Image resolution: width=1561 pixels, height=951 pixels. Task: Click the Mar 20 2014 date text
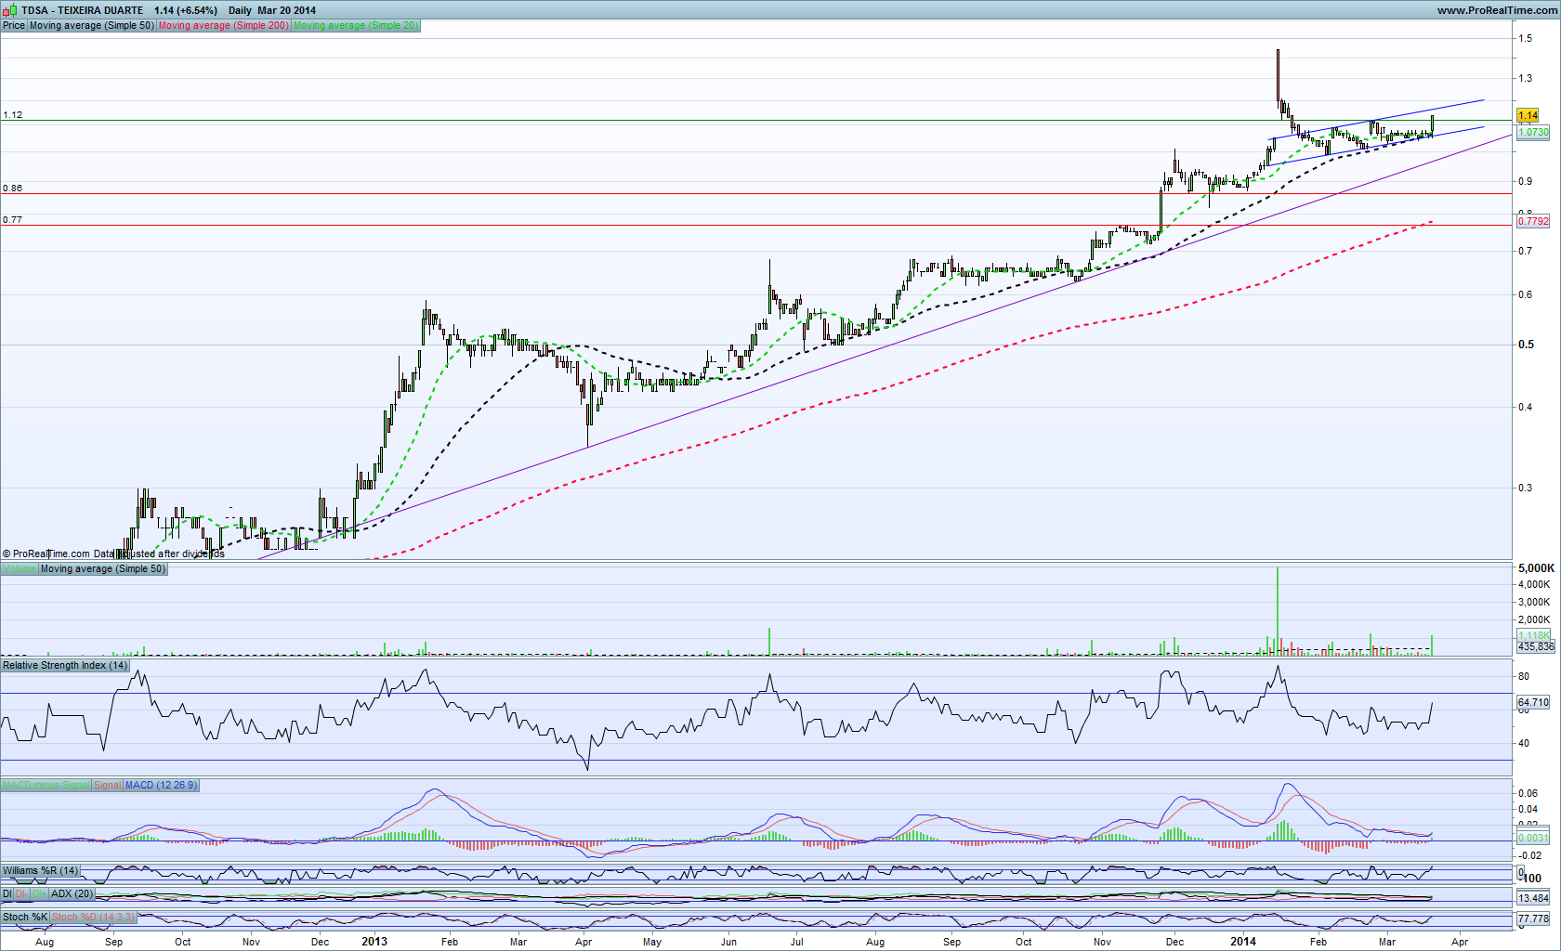tap(287, 11)
